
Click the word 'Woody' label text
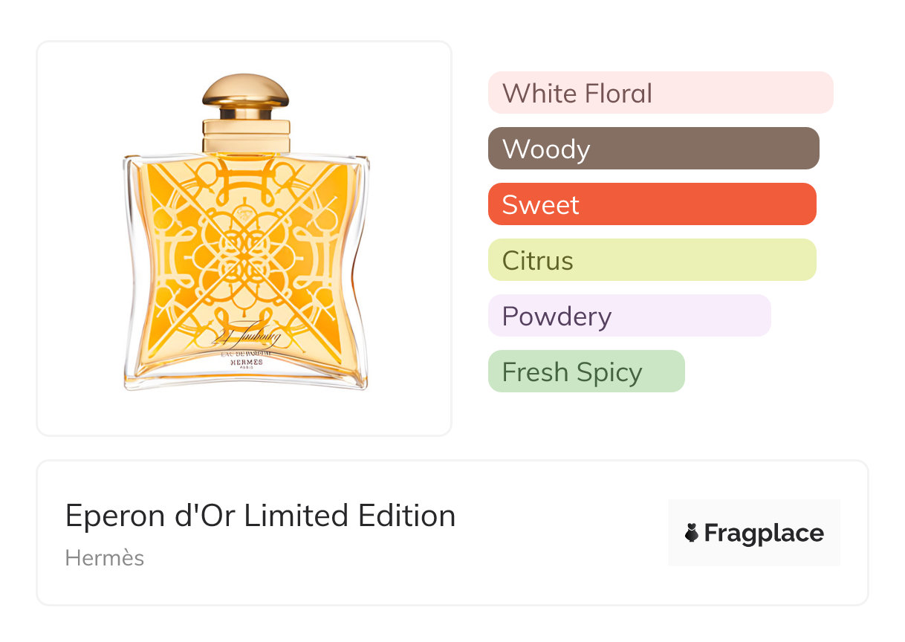pos(546,149)
